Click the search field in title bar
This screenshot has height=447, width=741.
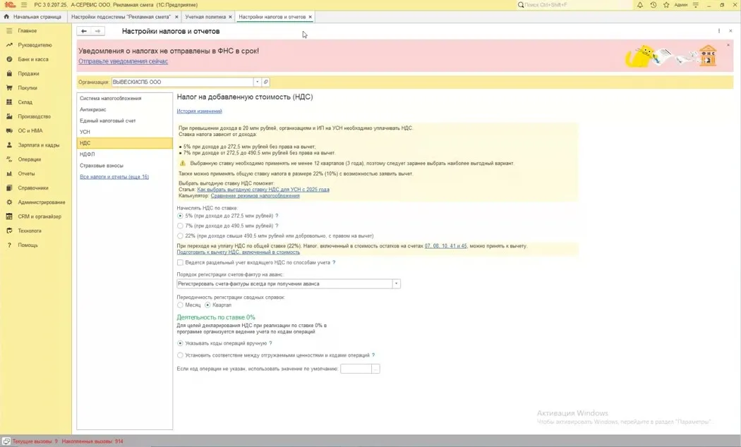pyautogui.click(x=574, y=5)
